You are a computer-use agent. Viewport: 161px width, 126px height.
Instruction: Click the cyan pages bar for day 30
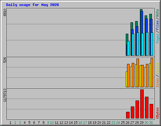point(147,44)
